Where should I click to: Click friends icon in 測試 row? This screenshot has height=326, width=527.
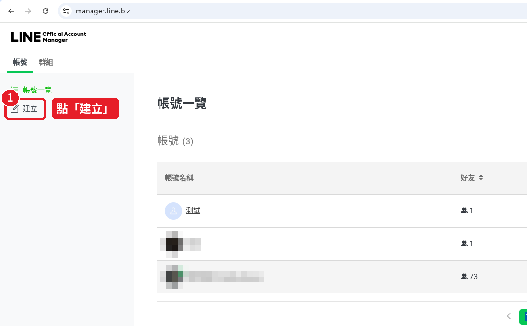point(464,210)
